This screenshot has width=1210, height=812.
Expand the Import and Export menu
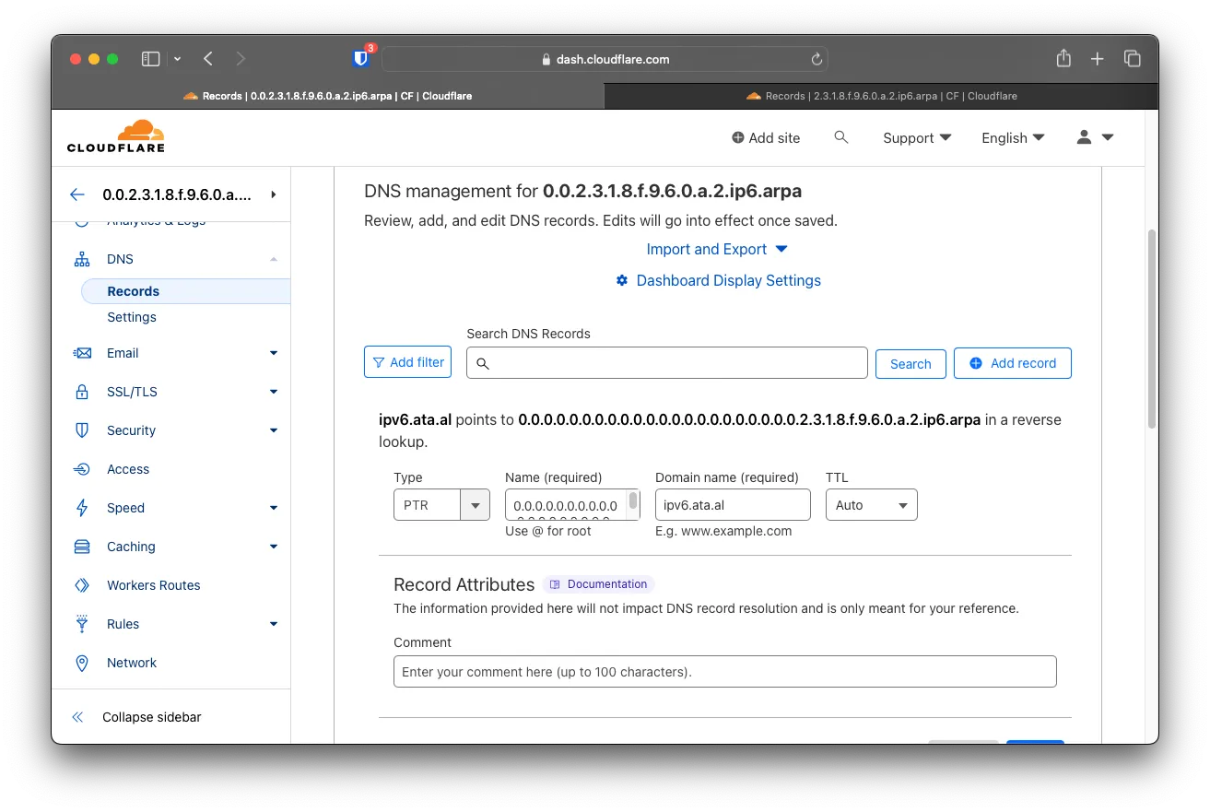717,249
